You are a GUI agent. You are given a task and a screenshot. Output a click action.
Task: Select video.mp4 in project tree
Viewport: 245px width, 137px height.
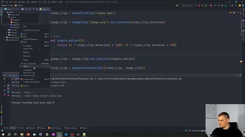(15, 27)
